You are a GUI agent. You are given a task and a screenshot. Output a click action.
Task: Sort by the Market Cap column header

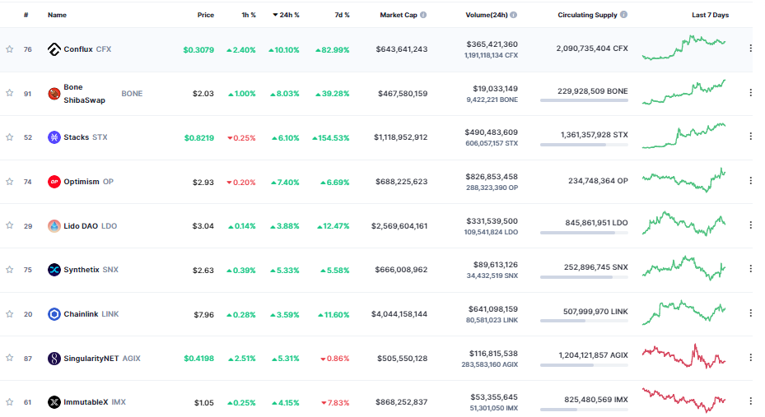pyautogui.click(x=399, y=15)
